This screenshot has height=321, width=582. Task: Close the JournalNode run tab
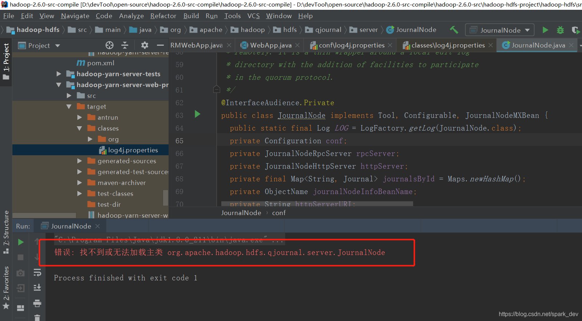coord(97,226)
